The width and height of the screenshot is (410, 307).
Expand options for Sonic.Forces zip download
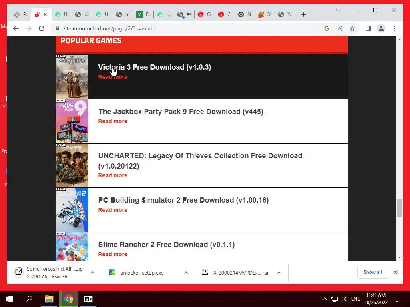(x=92, y=273)
